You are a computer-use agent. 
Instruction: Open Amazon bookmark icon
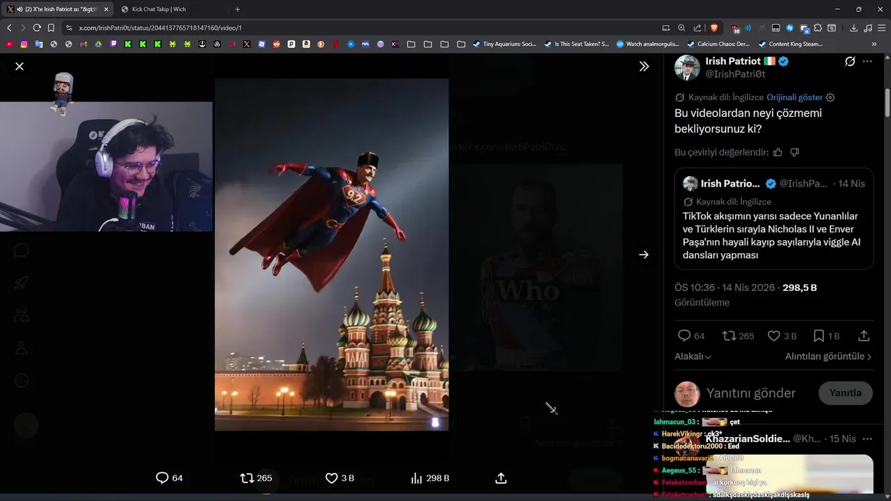pyautogui.click(x=306, y=44)
